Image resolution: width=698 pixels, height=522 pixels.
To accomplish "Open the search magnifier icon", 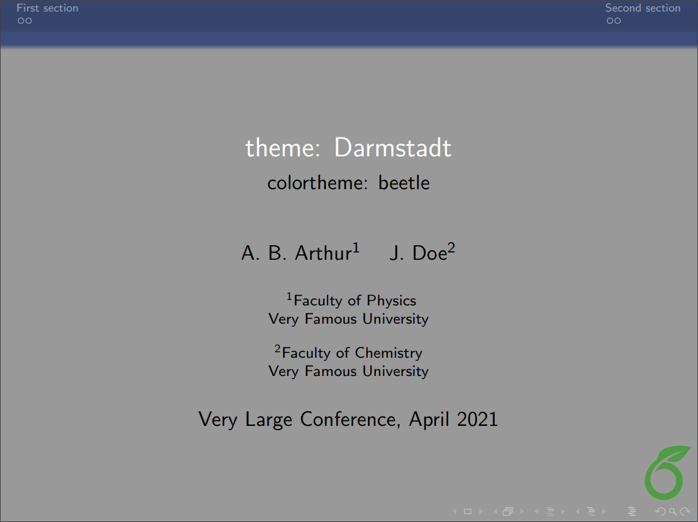I will pos(674,510).
